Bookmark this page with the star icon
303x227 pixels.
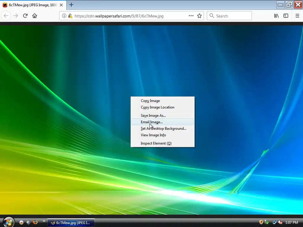pyautogui.click(x=199, y=16)
